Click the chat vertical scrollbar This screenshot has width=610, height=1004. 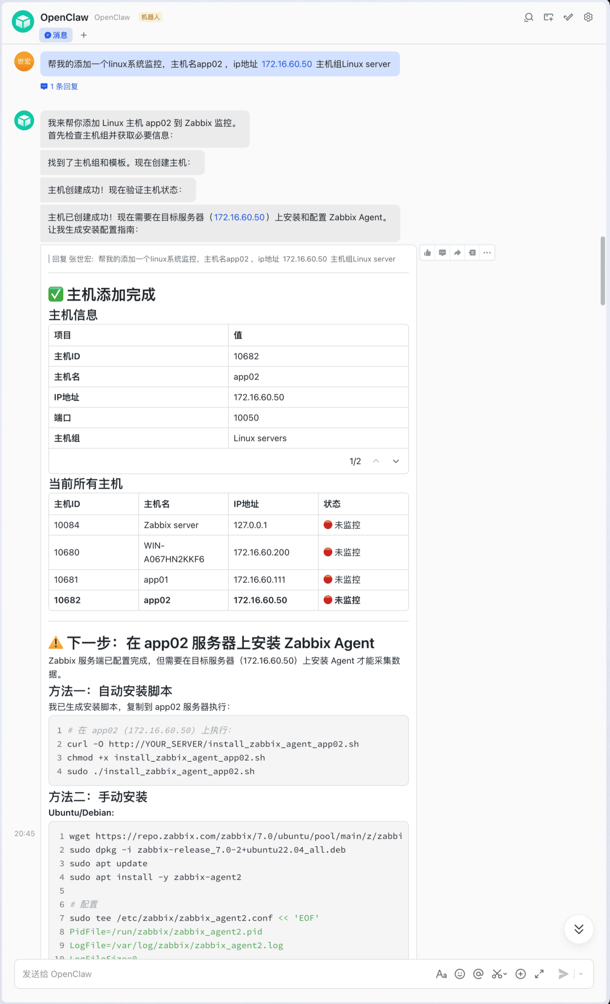click(x=603, y=271)
